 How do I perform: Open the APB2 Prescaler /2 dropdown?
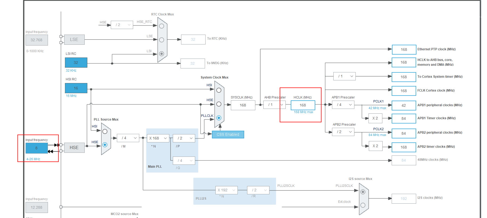pyautogui.click(x=343, y=132)
